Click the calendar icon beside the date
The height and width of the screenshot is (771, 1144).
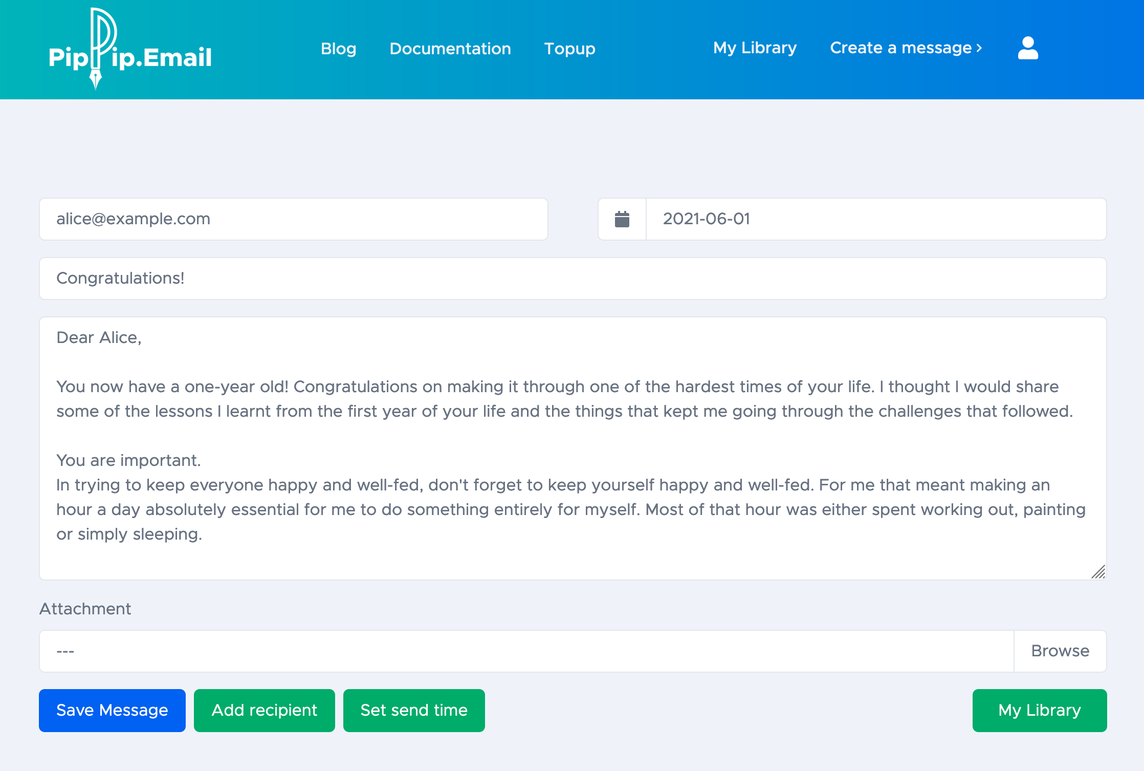coord(622,219)
